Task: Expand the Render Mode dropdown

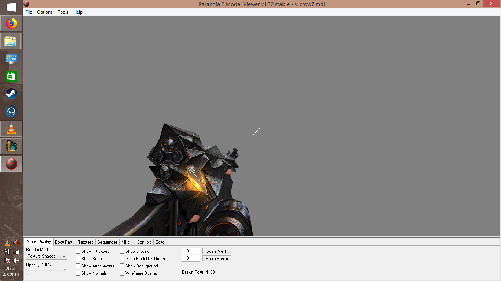Action: (47, 256)
